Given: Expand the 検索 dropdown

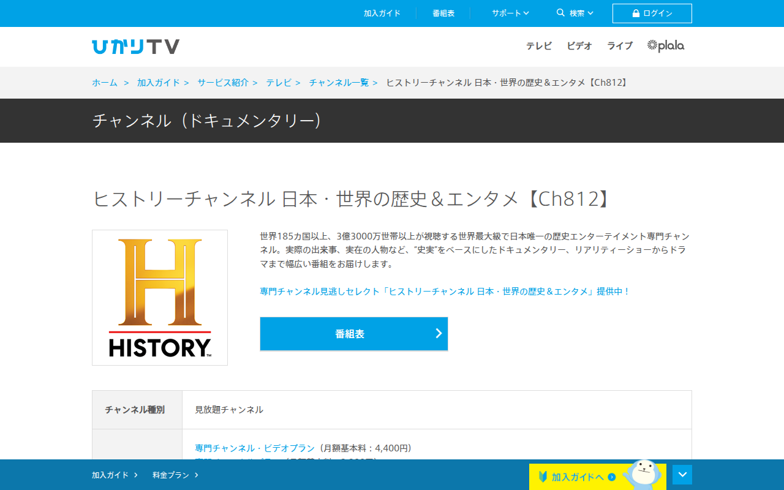Looking at the screenshot, I should pos(575,13).
